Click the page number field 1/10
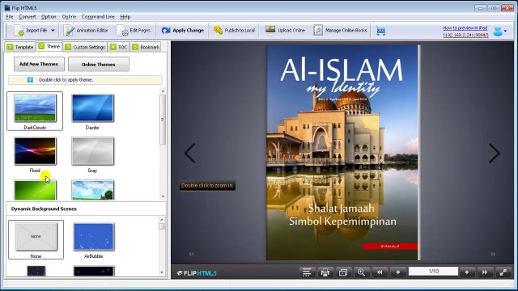 (434, 272)
